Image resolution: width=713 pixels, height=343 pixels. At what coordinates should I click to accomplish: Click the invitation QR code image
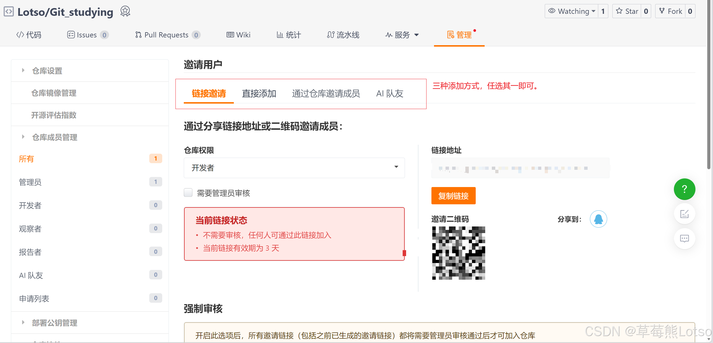[x=458, y=253]
